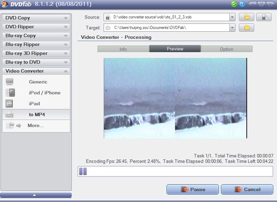This screenshot has height=202, width=277.
Task: Click the iPad device icon
Action: (9, 104)
